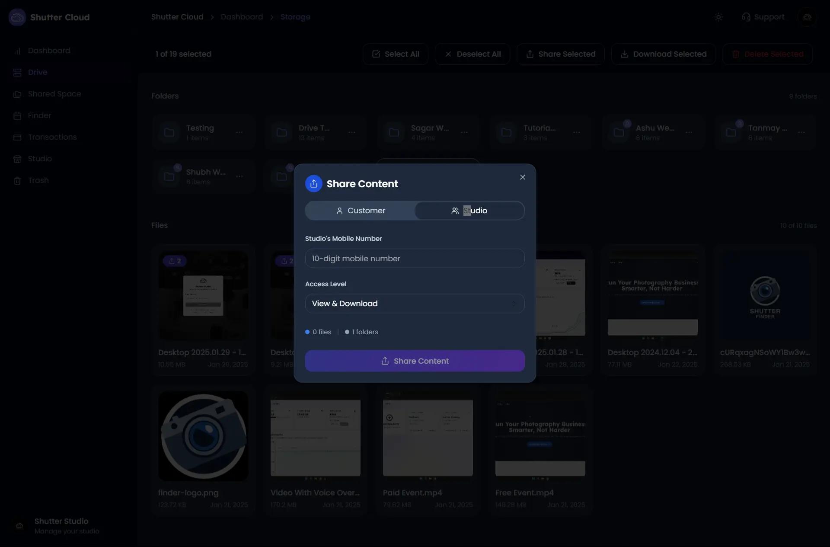830x547 pixels.
Task: Click Download Selected in toolbar
Action: pyautogui.click(x=663, y=54)
